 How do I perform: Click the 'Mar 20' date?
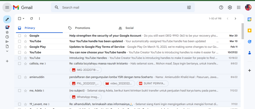pyautogui.click(x=233, y=36)
